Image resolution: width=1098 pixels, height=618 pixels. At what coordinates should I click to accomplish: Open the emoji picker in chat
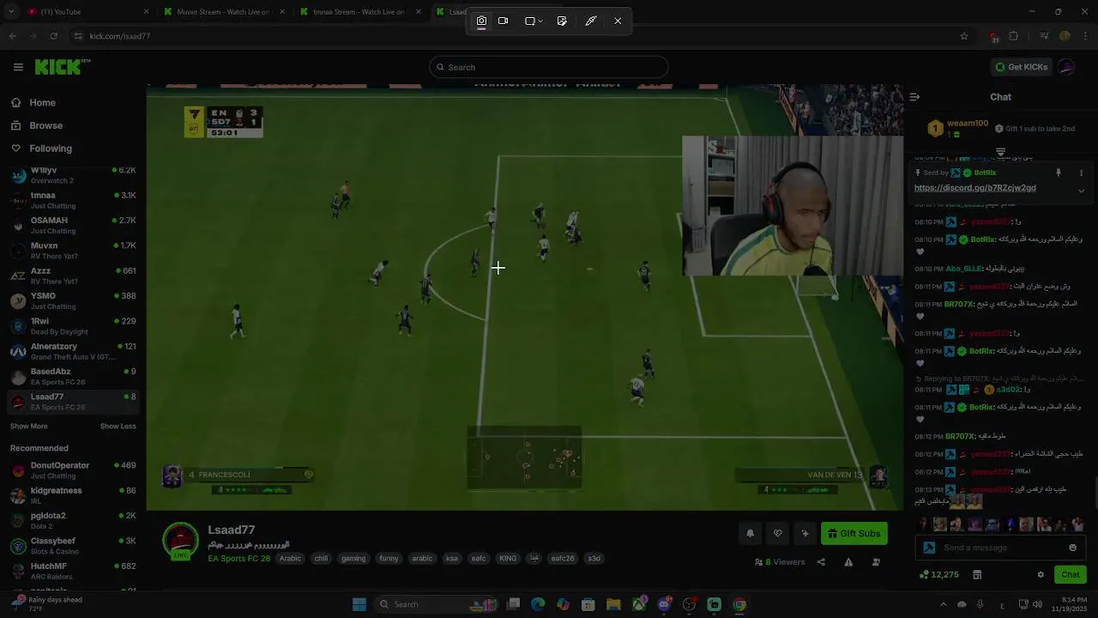point(1072,548)
